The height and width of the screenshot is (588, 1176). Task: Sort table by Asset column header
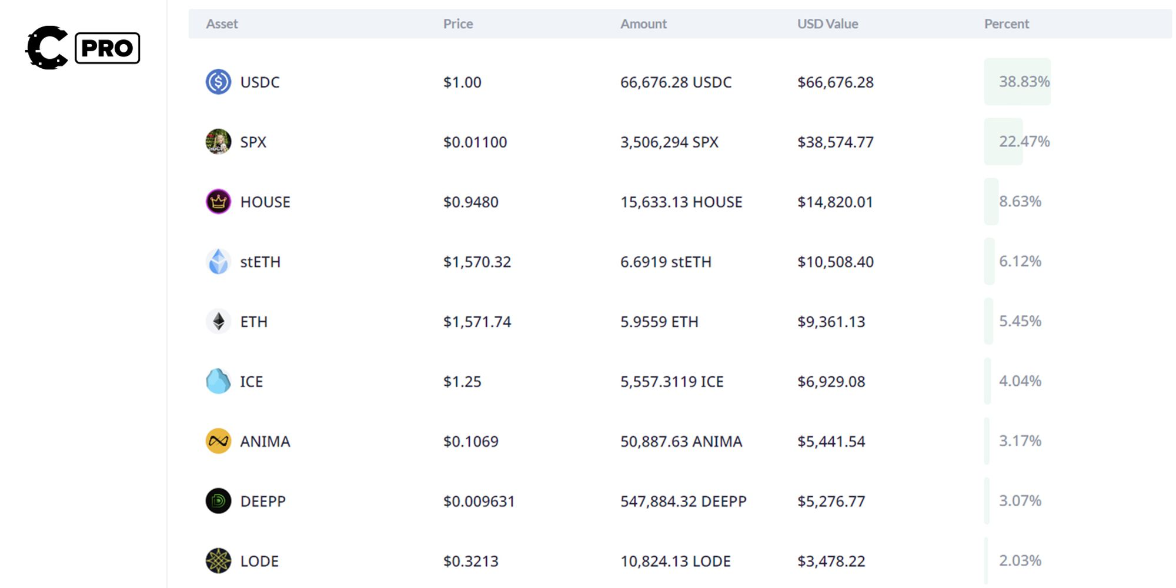coord(222,24)
